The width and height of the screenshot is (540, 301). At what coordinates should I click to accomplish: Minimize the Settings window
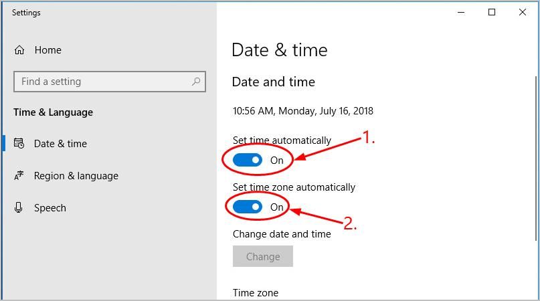461,12
